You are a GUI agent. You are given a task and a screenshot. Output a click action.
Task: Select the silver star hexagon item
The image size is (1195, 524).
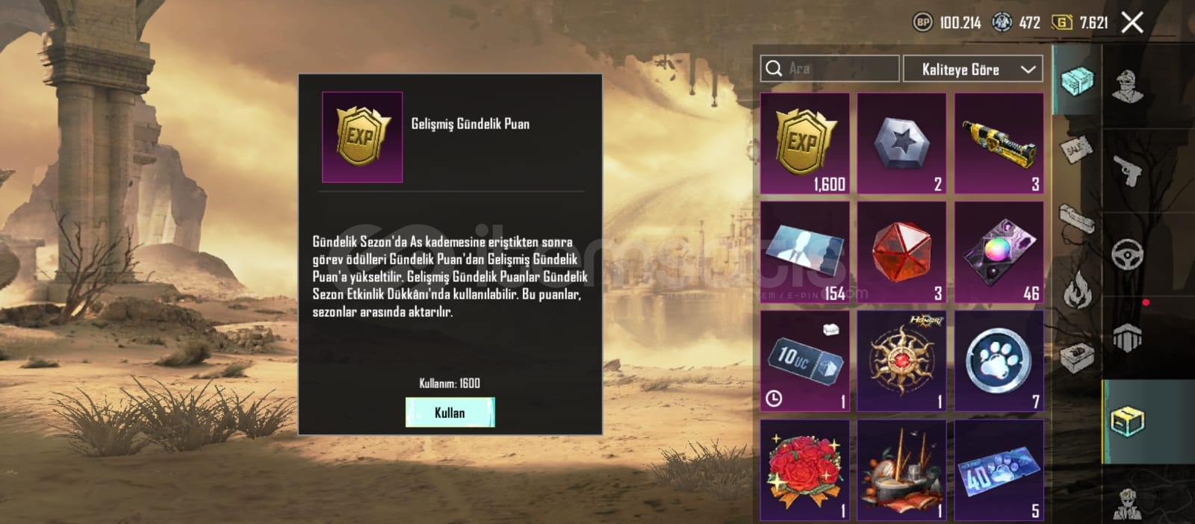[x=901, y=143]
